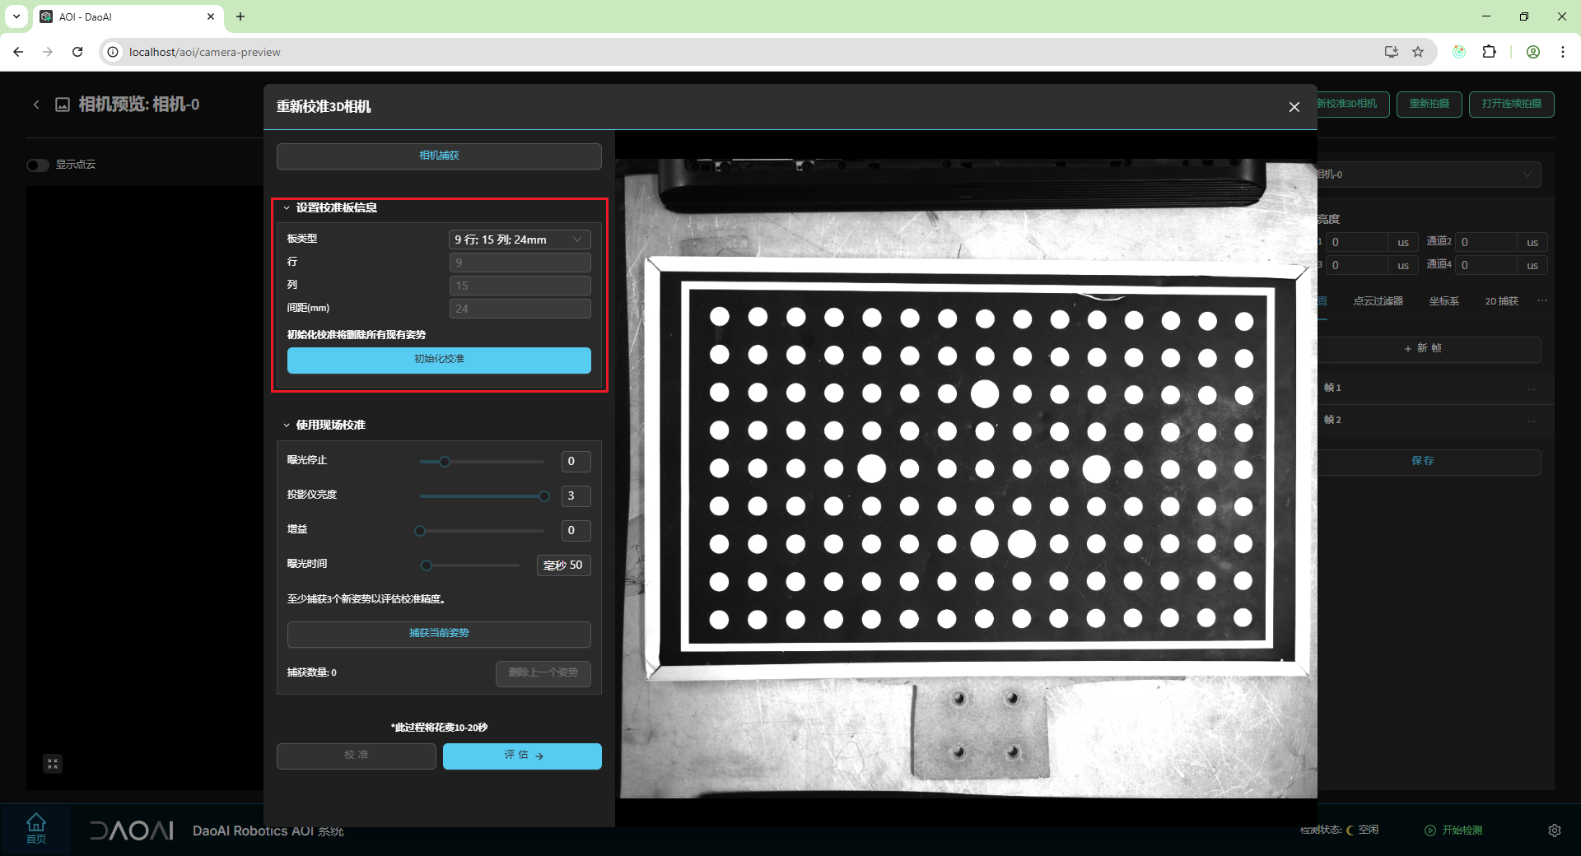This screenshot has width=1581, height=856.
Task: Click the browser forward button
Action: pyautogui.click(x=48, y=52)
